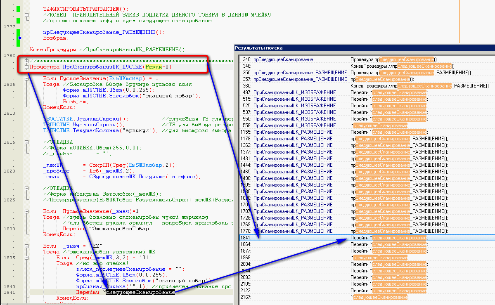Collapse the ПриСканированииШК_ПУСТЫЕ procedure fold marker

pyautogui.click(x=27, y=67)
